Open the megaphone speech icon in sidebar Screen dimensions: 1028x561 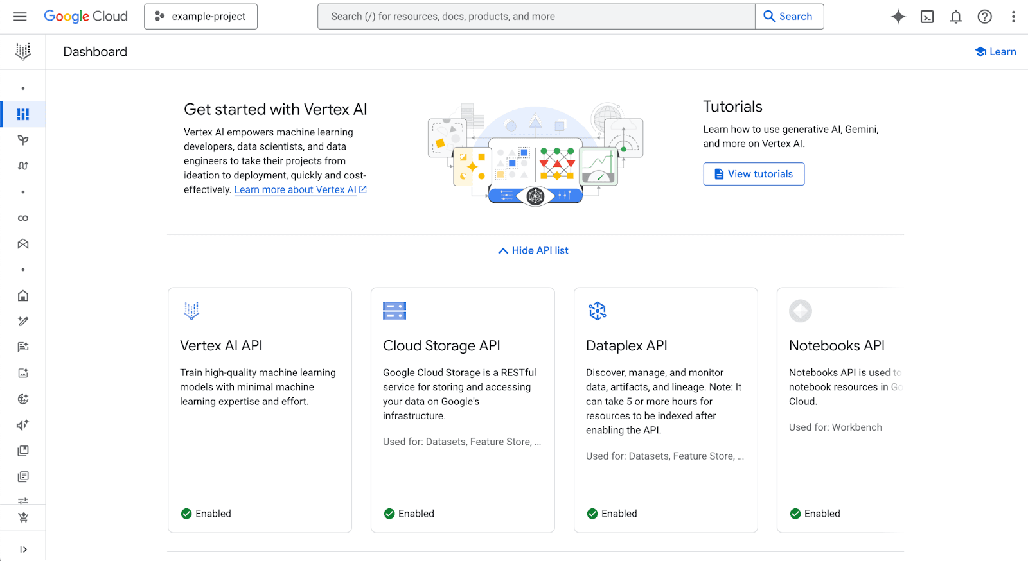23,425
